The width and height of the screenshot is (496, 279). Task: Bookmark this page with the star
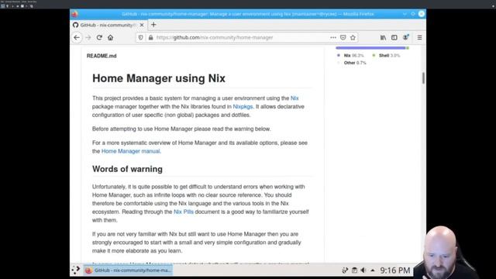353,37
